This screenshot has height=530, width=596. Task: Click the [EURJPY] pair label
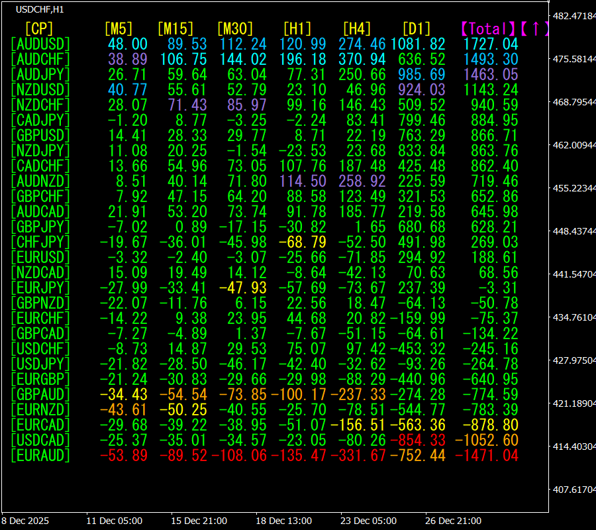[x=40, y=288]
